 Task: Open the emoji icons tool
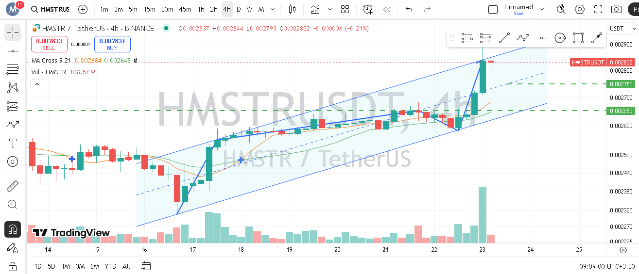13,161
